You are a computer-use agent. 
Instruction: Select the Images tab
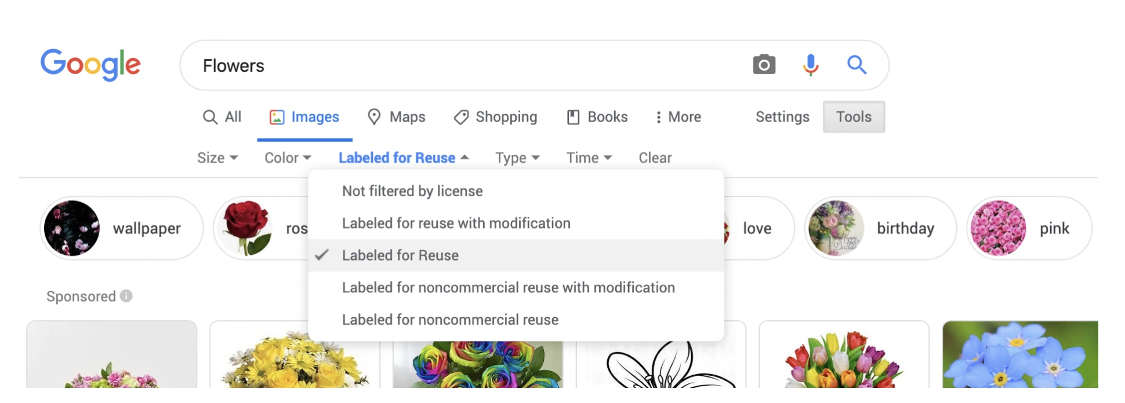point(304,117)
